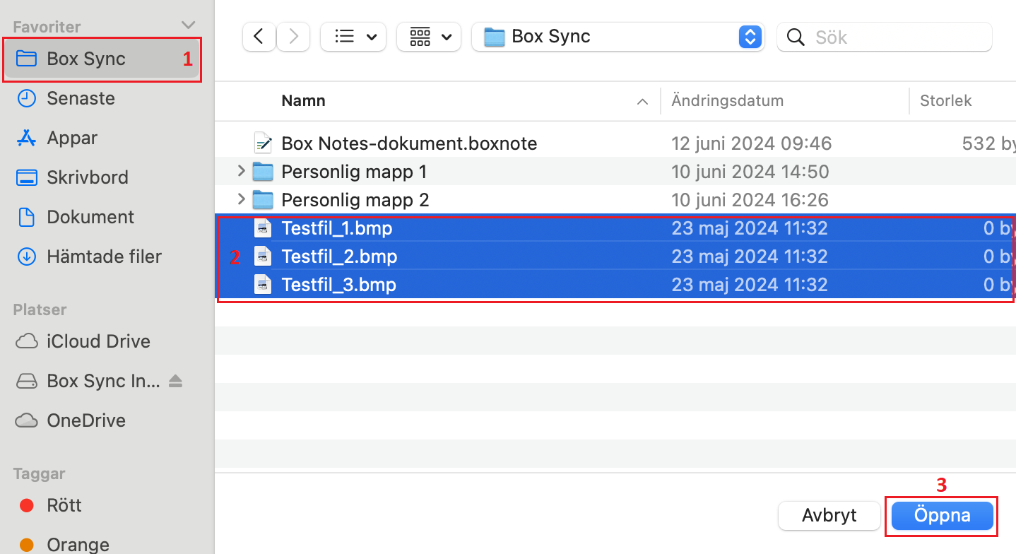The height and width of the screenshot is (554, 1016).
Task: Open OneDrive in the sidebar
Action: point(86,420)
